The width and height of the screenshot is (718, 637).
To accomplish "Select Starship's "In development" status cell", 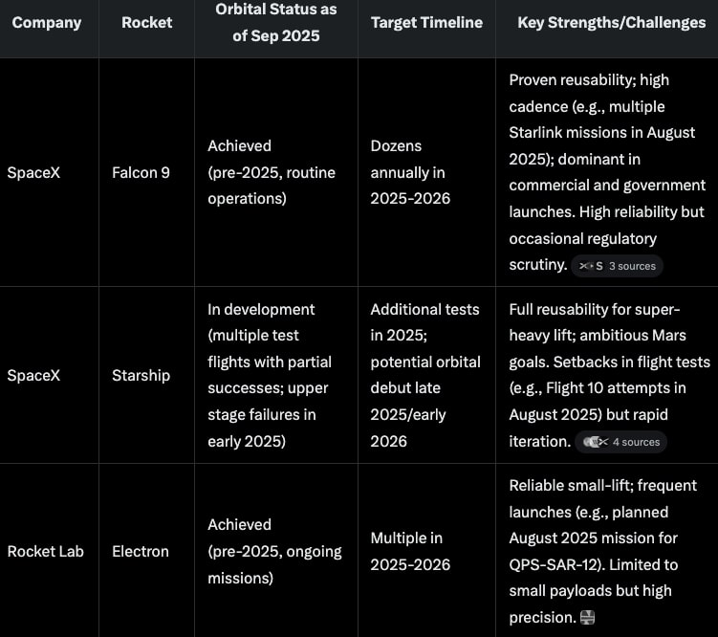I will coord(269,375).
